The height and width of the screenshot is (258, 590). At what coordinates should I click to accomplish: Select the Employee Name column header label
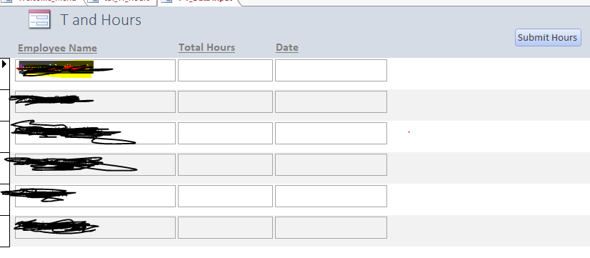click(x=58, y=48)
